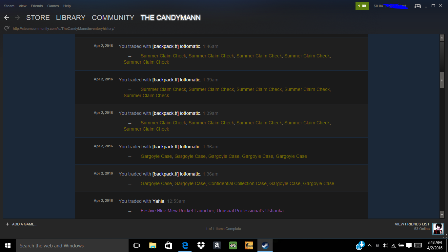Click the friend avatar thumbnail

pos(438,228)
